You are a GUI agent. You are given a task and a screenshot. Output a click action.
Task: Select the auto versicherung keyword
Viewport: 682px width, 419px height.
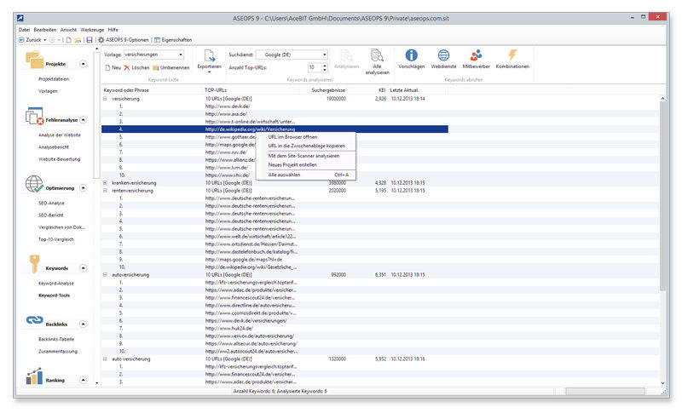coord(131,359)
